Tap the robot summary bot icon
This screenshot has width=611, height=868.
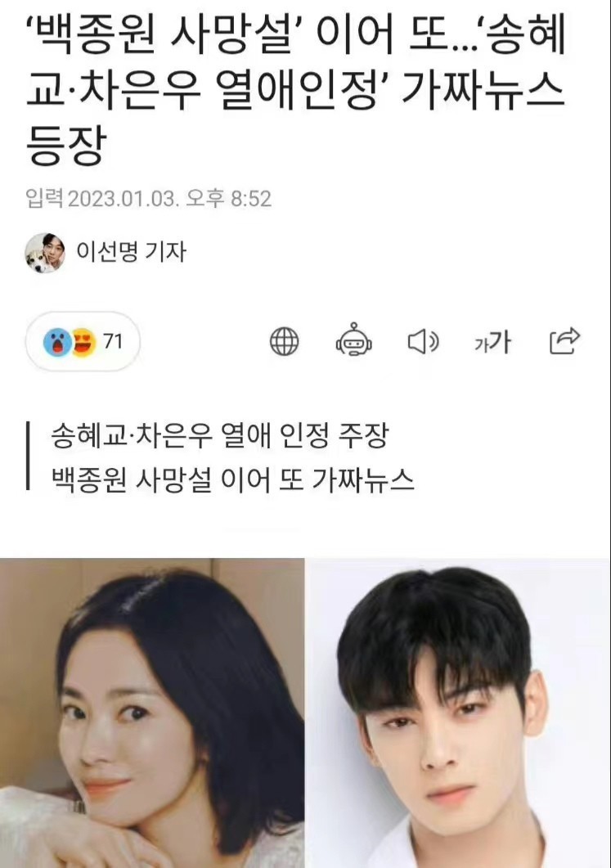click(x=353, y=340)
